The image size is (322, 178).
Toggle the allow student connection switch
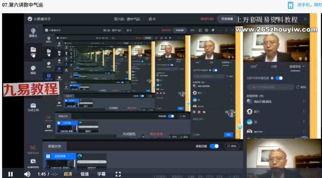(x=279, y=78)
